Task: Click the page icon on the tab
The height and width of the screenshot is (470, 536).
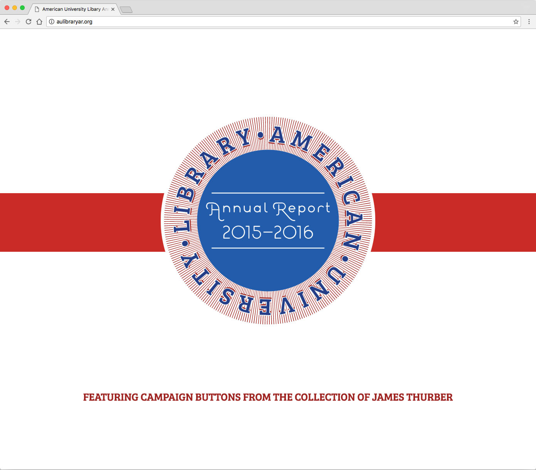Action: tap(37, 9)
